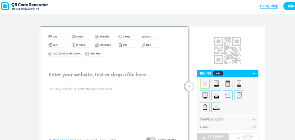The height and width of the screenshot is (140, 295).
Task: Pick frame with label bar attached below
Action: click(x=216, y=83)
